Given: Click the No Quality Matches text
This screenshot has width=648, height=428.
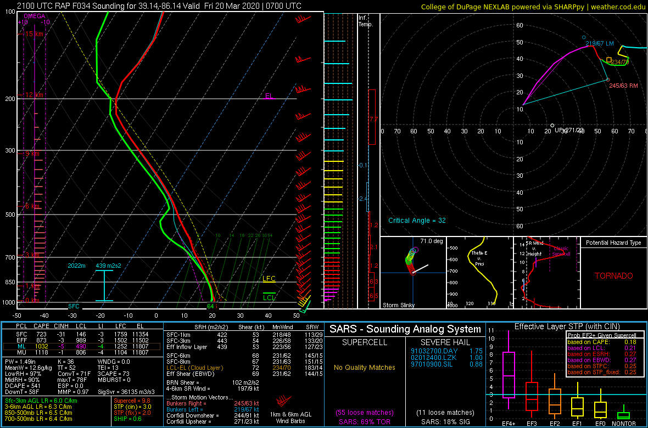Looking at the screenshot, I should (x=365, y=367).
